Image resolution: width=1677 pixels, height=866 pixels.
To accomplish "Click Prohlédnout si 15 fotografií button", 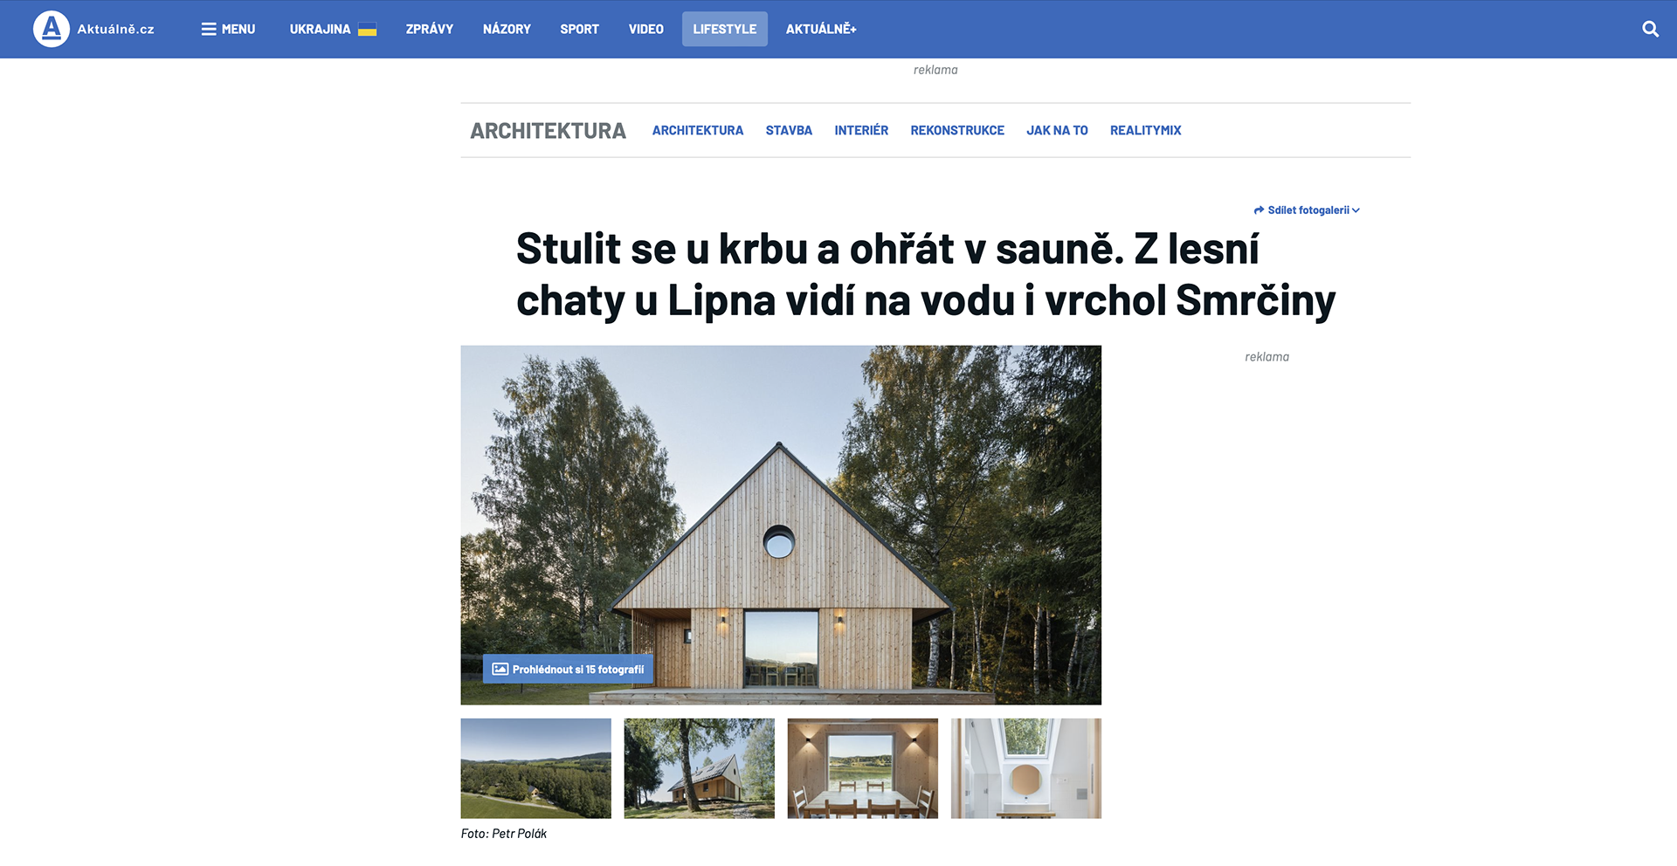I will point(568,670).
